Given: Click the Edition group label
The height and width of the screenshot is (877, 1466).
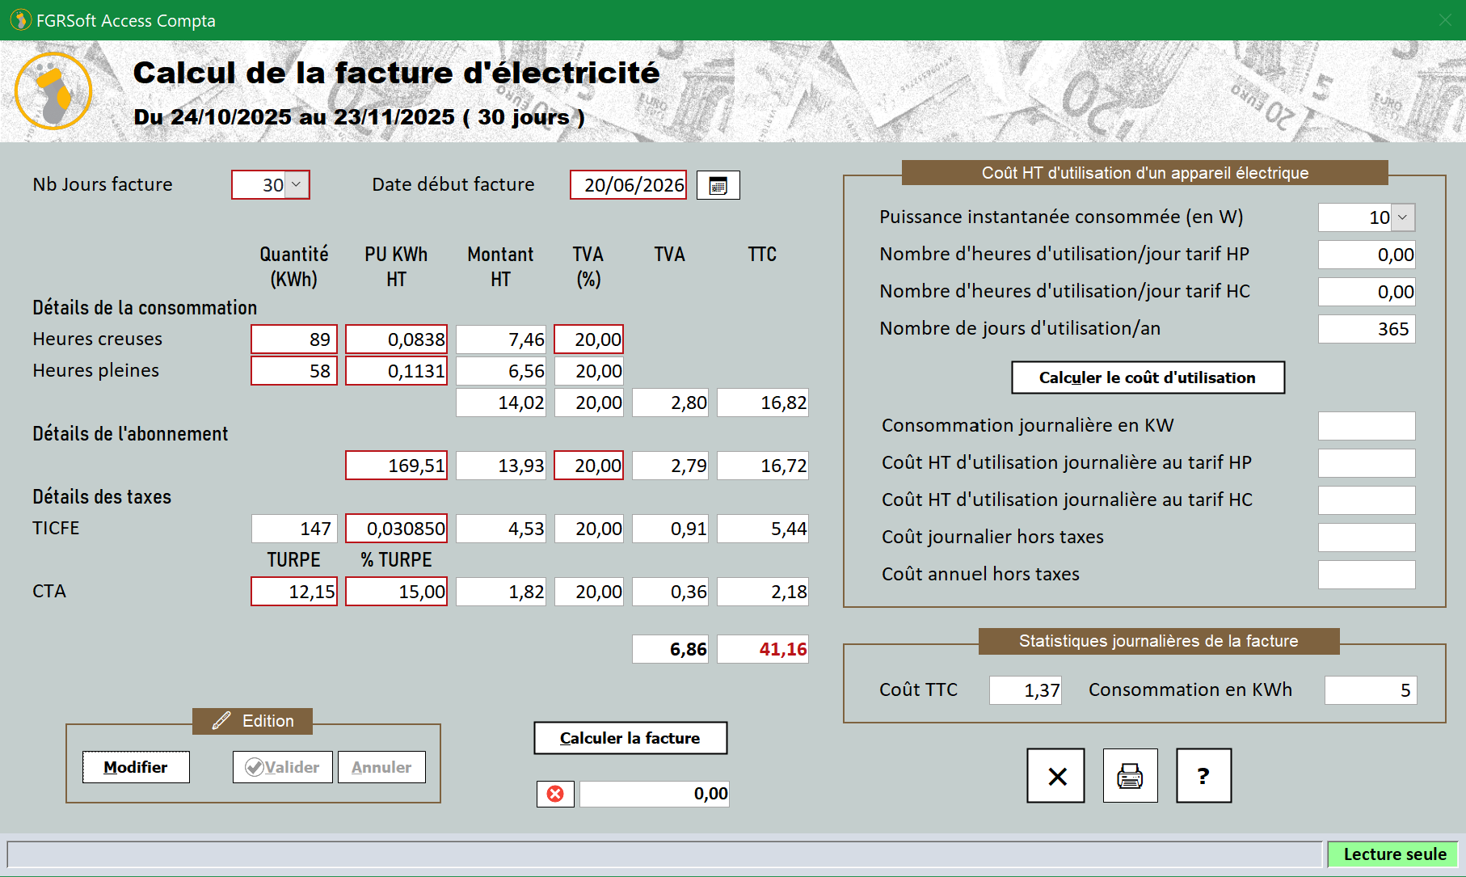Looking at the screenshot, I should (x=252, y=721).
